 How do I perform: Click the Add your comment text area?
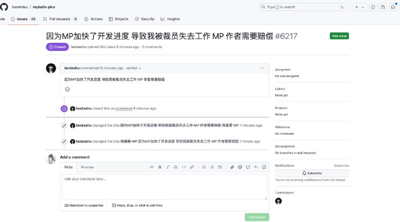click(164, 187)
